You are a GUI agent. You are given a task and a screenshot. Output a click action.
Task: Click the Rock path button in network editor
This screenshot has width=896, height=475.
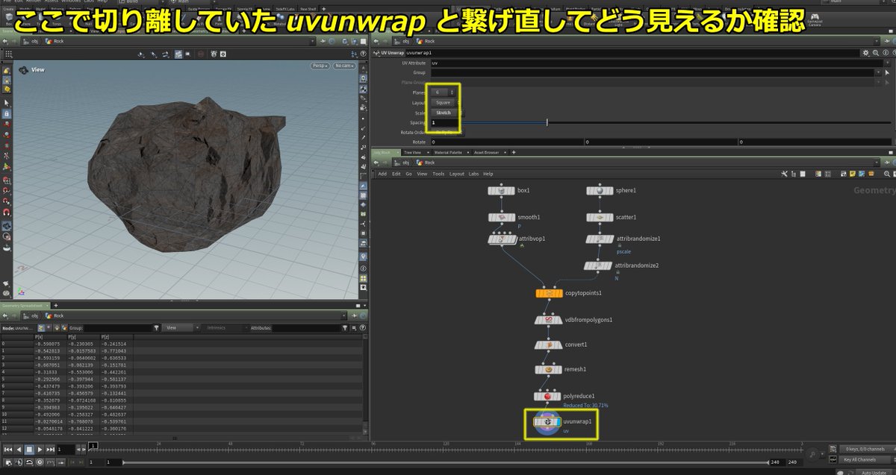pyautogui.click(x=426, y=163)
